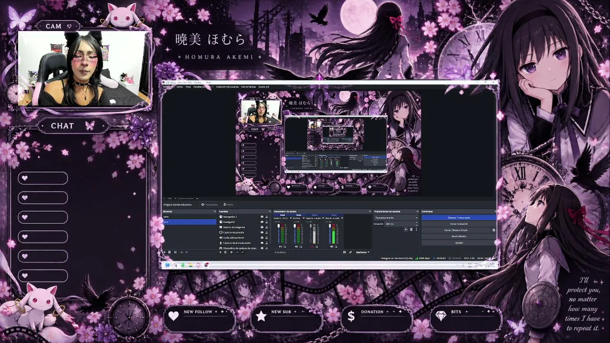This screenshot has height=343, width=610.
Task: Lock the Galería de imágenes source
Action: coord(266,227)
